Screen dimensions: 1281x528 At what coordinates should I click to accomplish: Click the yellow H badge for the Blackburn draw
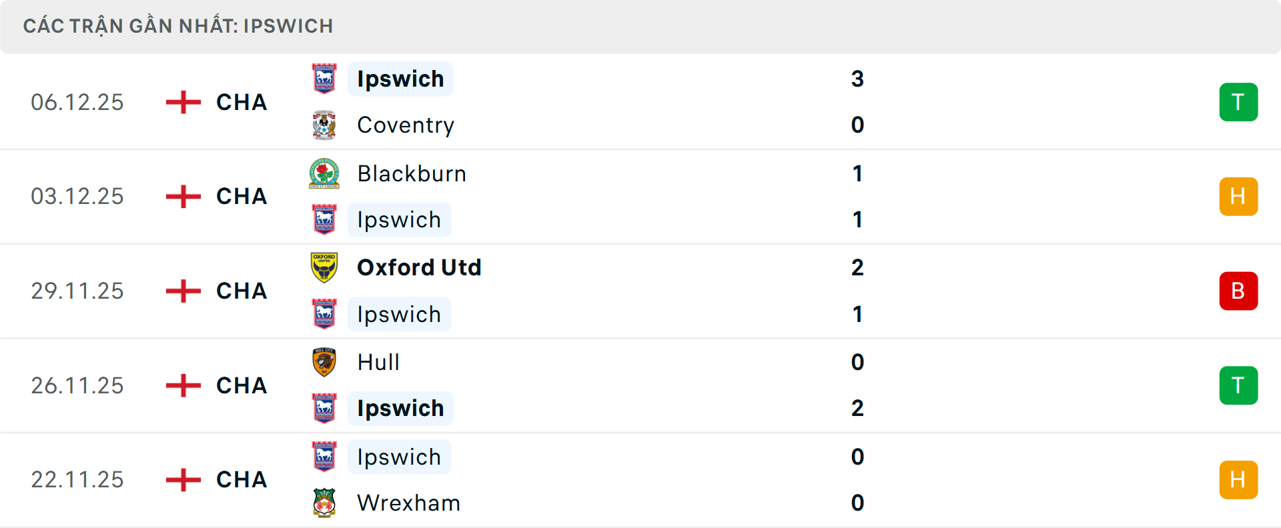1238,196
